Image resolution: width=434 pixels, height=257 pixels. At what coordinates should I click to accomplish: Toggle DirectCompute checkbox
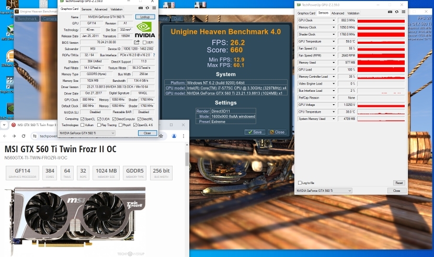(114, 119)
